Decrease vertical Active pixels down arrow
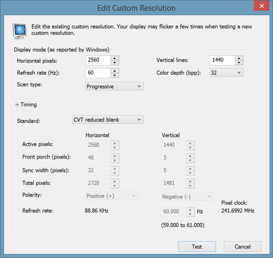The width and height of the screenshot is (273, 258). pos(190,148)
